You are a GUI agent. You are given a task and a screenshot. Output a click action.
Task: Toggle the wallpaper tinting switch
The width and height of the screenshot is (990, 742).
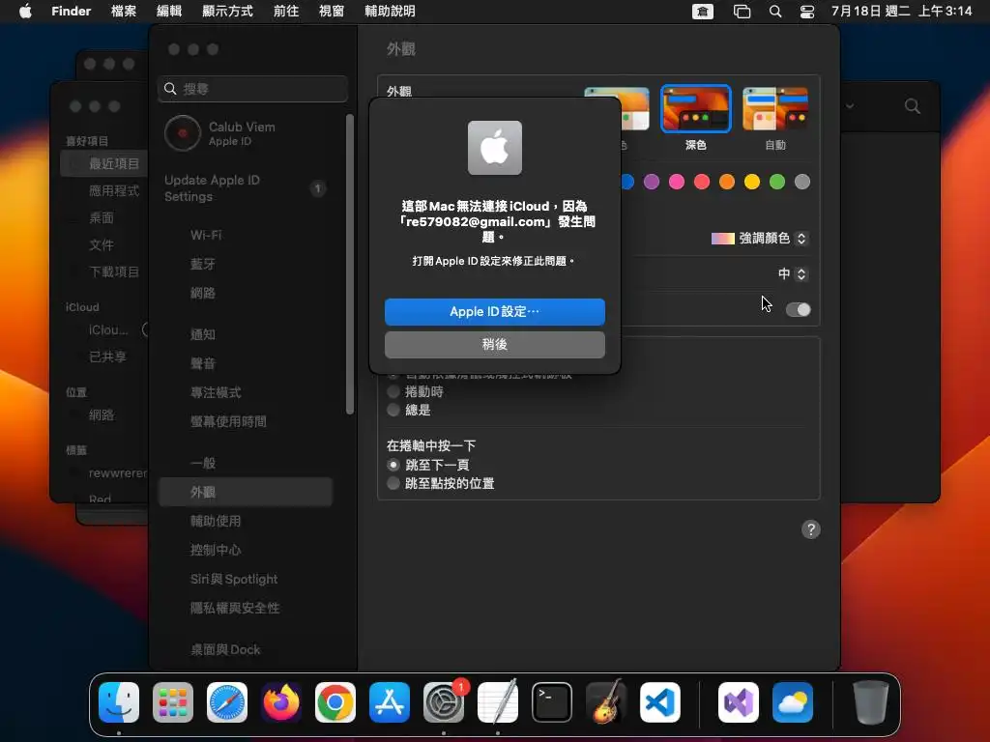tap(798, 310)
